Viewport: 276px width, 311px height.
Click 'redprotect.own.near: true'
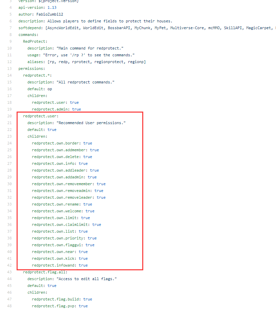[x=60, y=252]
